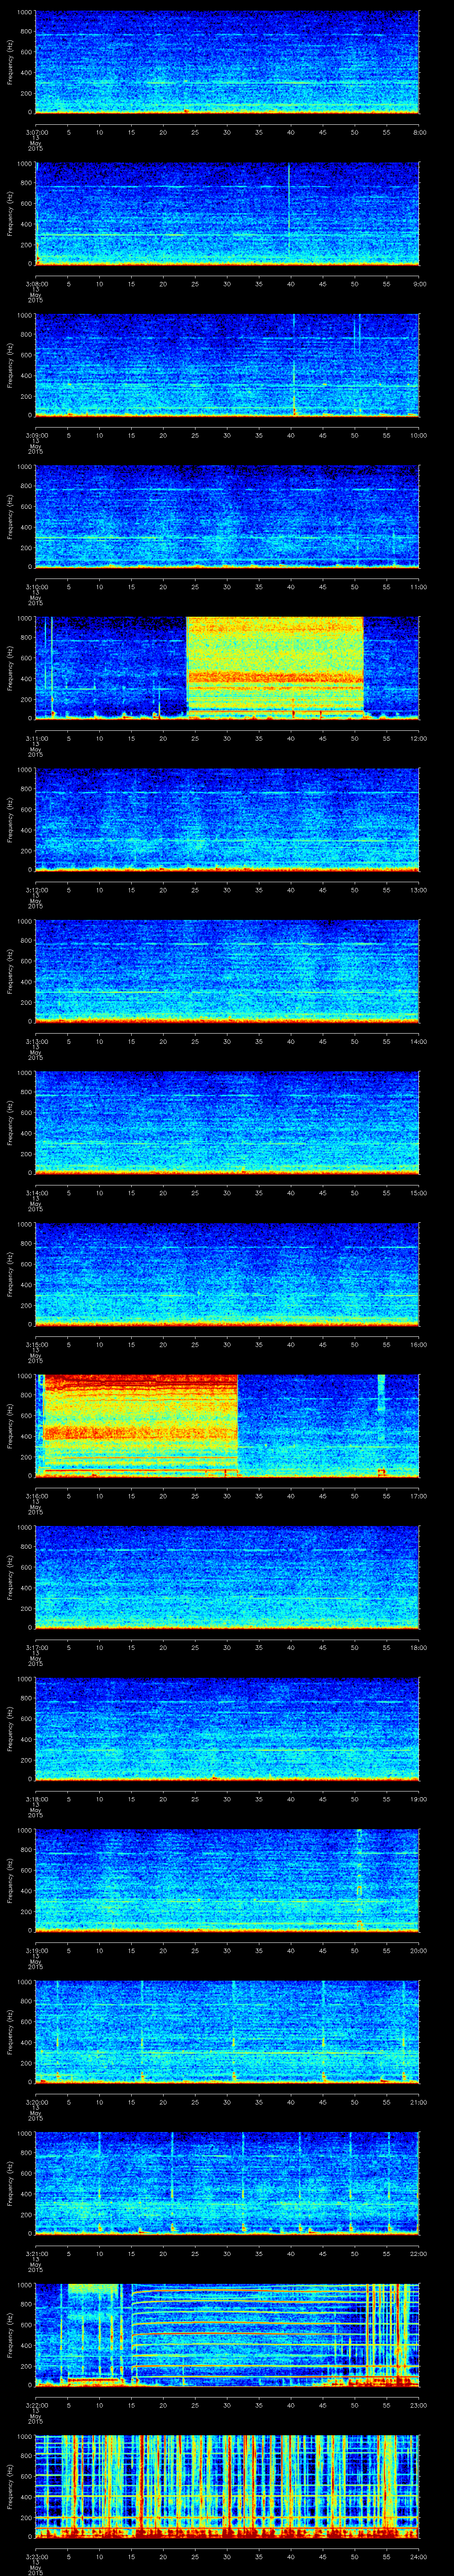Select the '14:00' end-of-axis label
Image resolution: width=454 pixels, height=2576 pixels.
click(418, 1041)
